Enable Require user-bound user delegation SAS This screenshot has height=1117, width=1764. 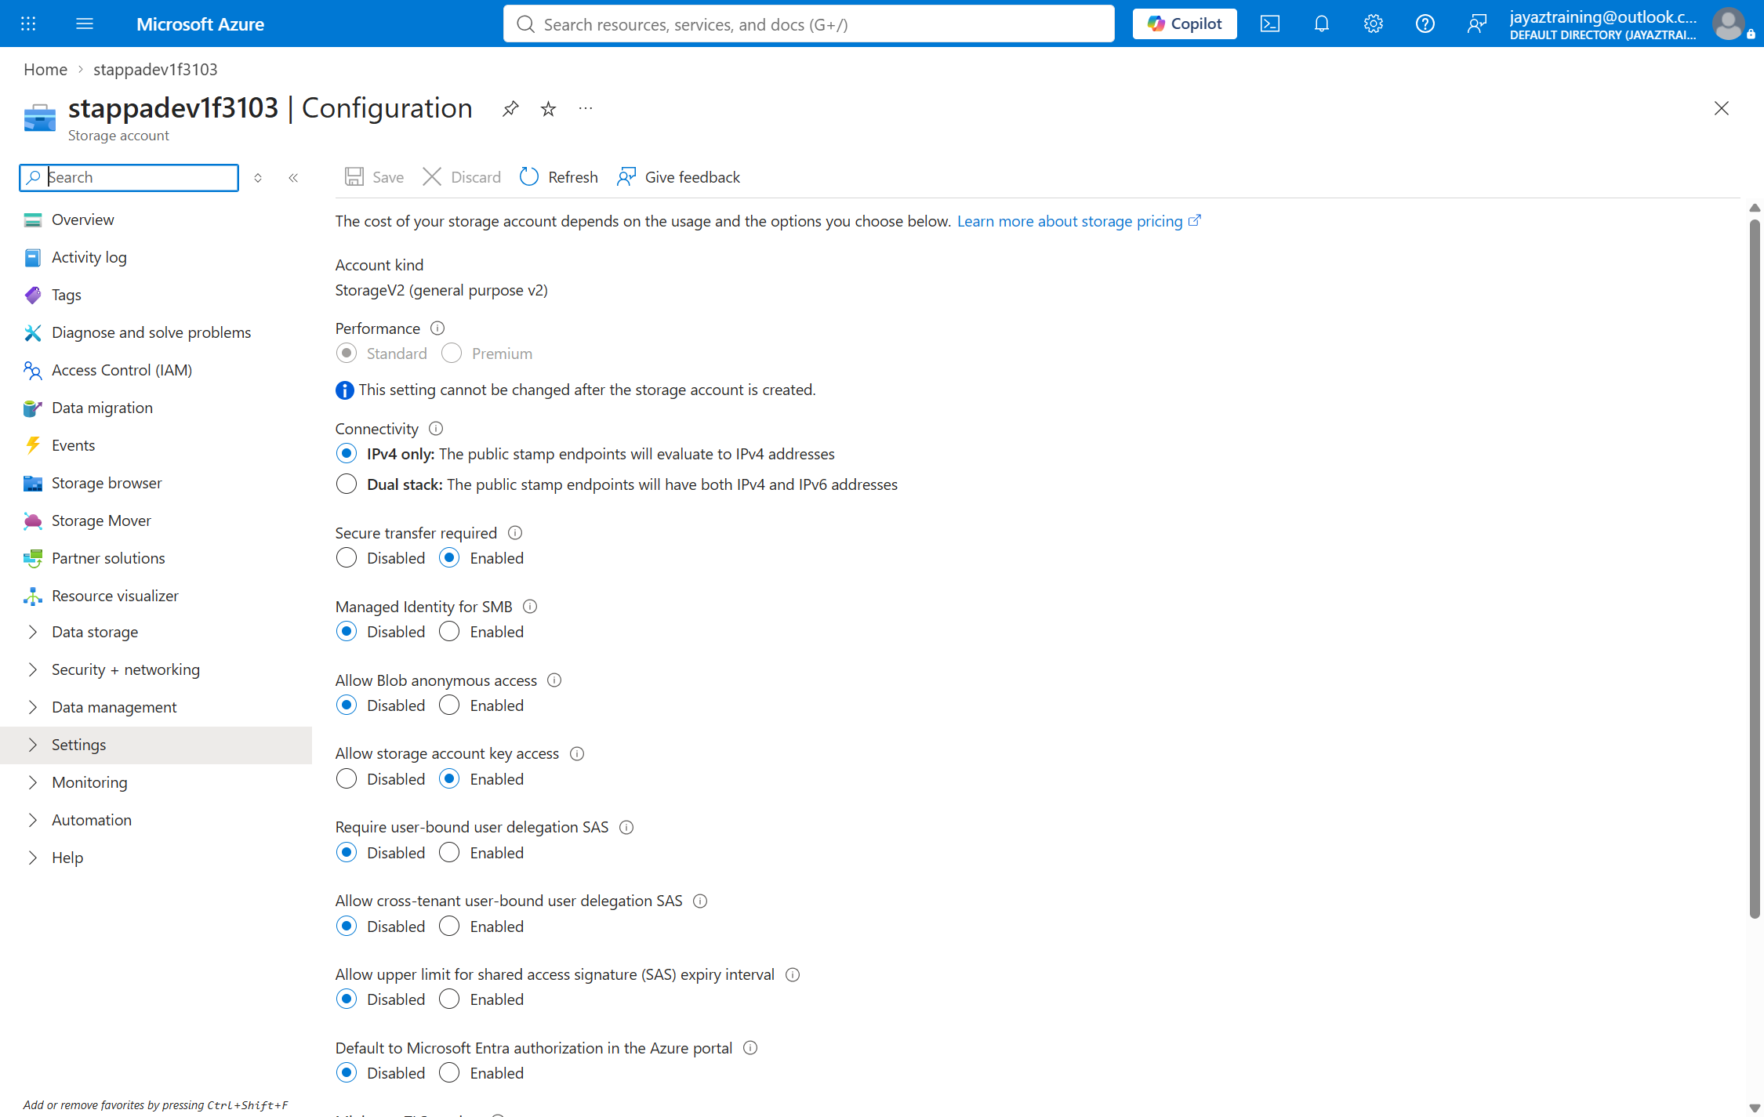coord(449,853)
